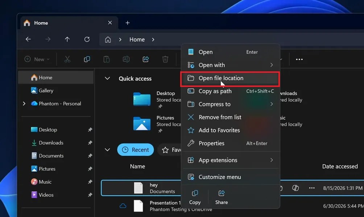Expand the Compress to submenu
This screenshot has height=217, width=364.
(272, 104)
